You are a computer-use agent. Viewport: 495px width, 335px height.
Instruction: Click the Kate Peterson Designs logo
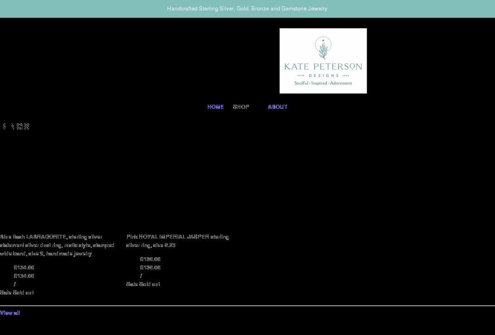coord(323,60)
